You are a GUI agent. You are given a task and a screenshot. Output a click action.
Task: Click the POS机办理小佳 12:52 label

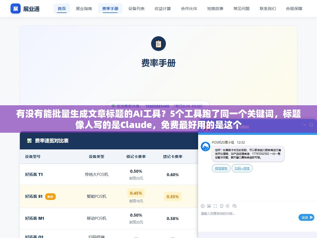point(229,142)
